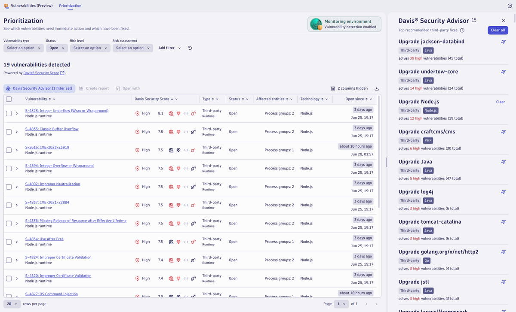Click the info icon near top recommended third-party fixes
The width and height of the screenshot is (516, 312).
pyautogui.click(x=462, y=30)
